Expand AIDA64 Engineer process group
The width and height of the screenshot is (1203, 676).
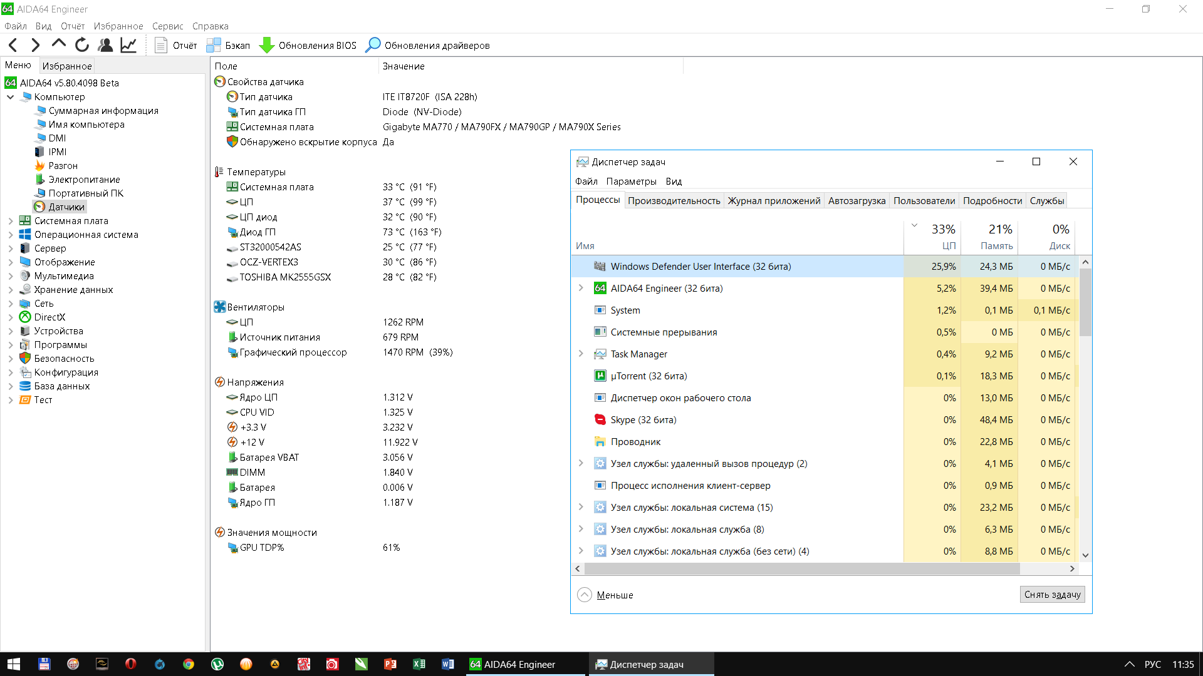coord(581,288)
